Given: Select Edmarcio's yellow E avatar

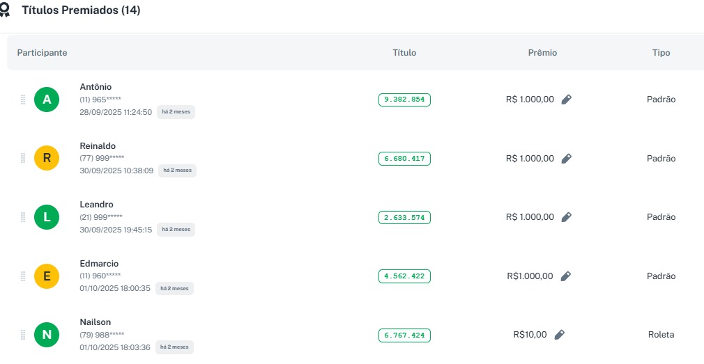Looking at the screenshot, I should (x=47, y=276).
